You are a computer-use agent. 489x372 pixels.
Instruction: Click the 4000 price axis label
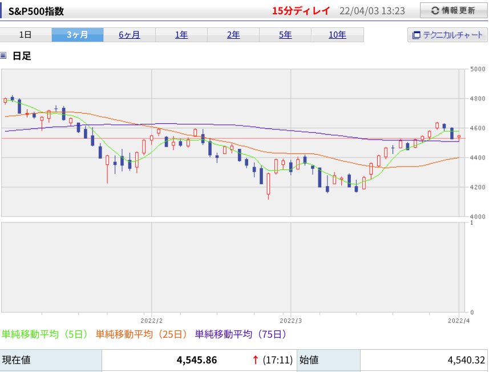click(x=478, y=216)
